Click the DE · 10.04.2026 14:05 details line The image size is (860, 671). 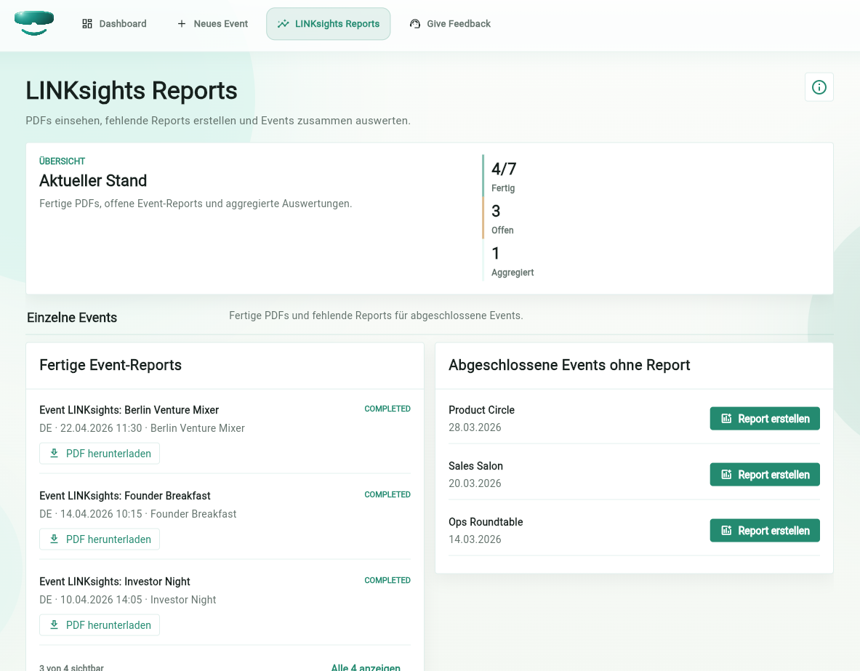click(128, 599)
